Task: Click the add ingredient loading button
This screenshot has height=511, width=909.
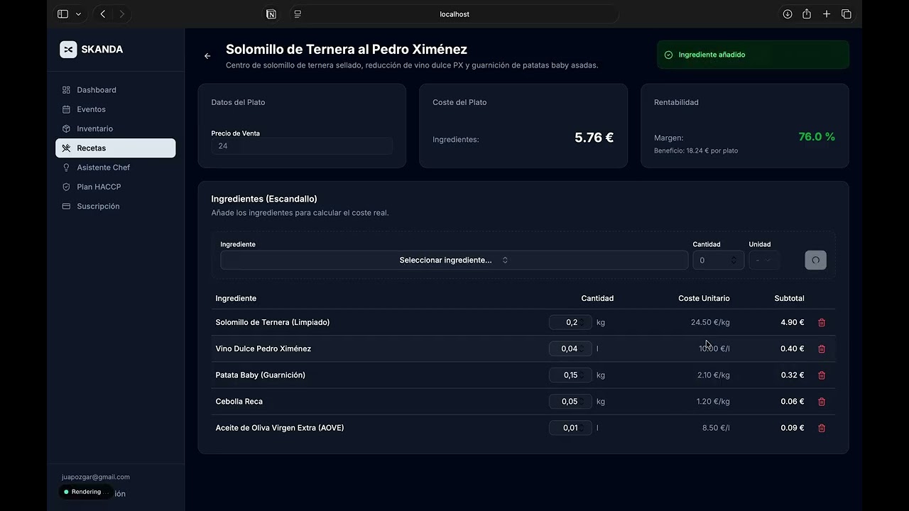Action: click(x=815, y=260)
